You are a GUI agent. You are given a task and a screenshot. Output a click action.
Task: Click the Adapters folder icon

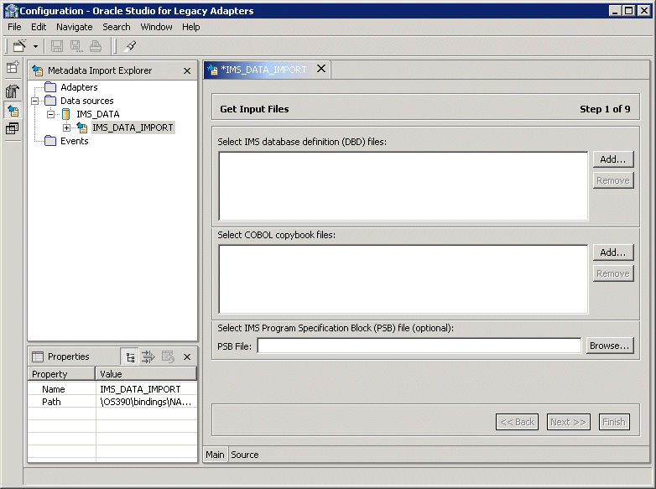(x=50, y=87)
